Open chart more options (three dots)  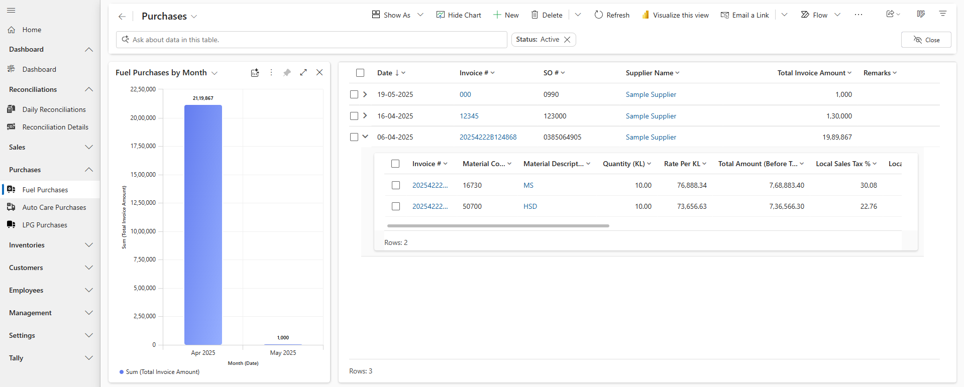271,73
